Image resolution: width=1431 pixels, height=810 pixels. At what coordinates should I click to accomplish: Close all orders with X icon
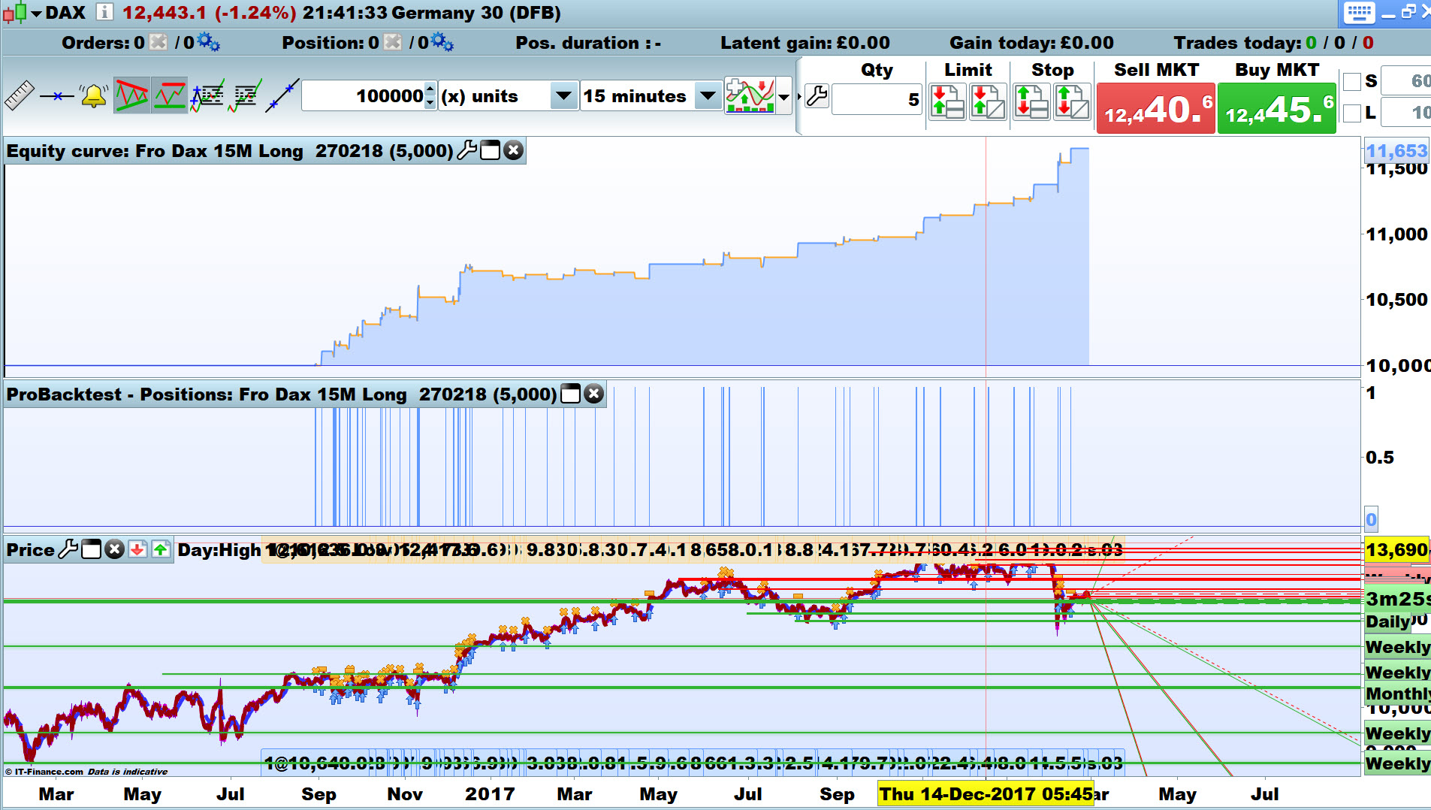coord(158,42)
